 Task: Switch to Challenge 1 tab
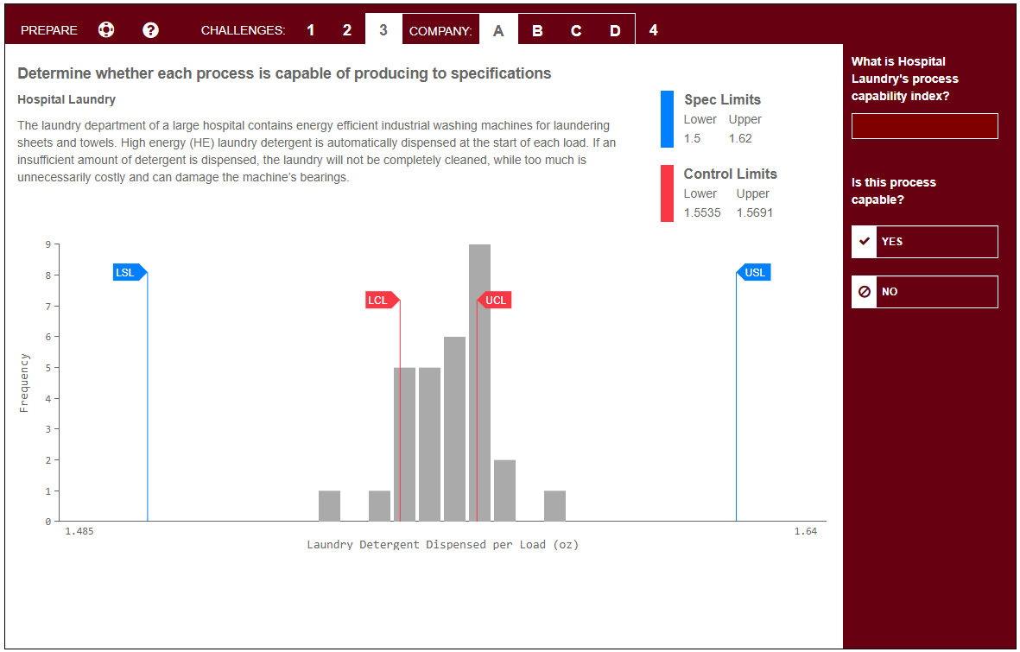pos(310,29)
